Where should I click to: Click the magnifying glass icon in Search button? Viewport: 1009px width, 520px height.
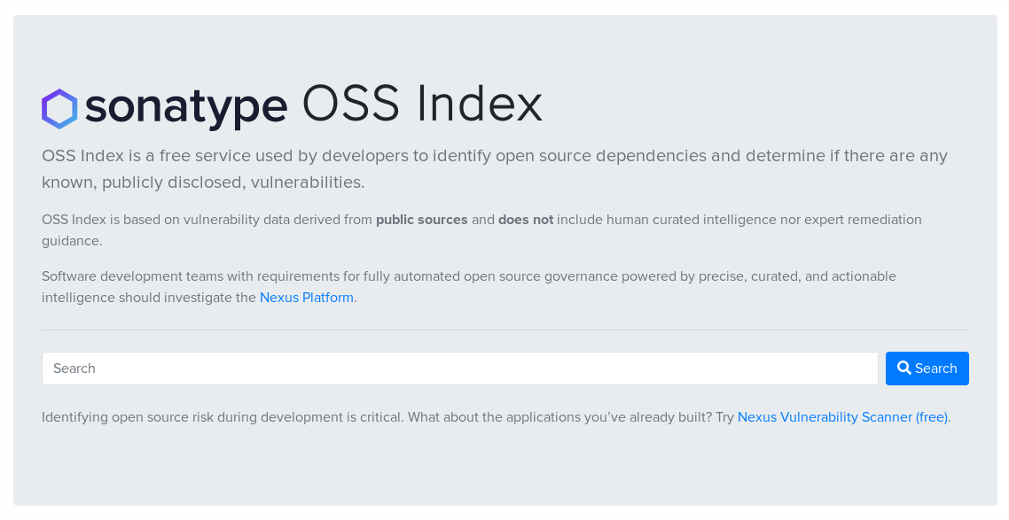click(x=904, y=368)
